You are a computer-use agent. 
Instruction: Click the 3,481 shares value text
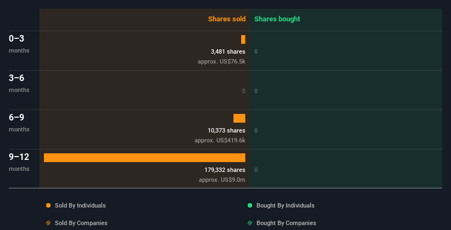point(228,51)
